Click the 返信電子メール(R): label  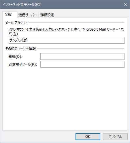coord(23,64)
